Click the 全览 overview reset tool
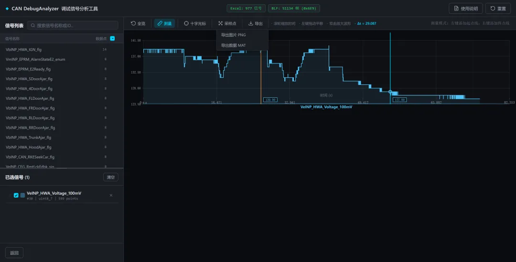 [x=138, y=23]
